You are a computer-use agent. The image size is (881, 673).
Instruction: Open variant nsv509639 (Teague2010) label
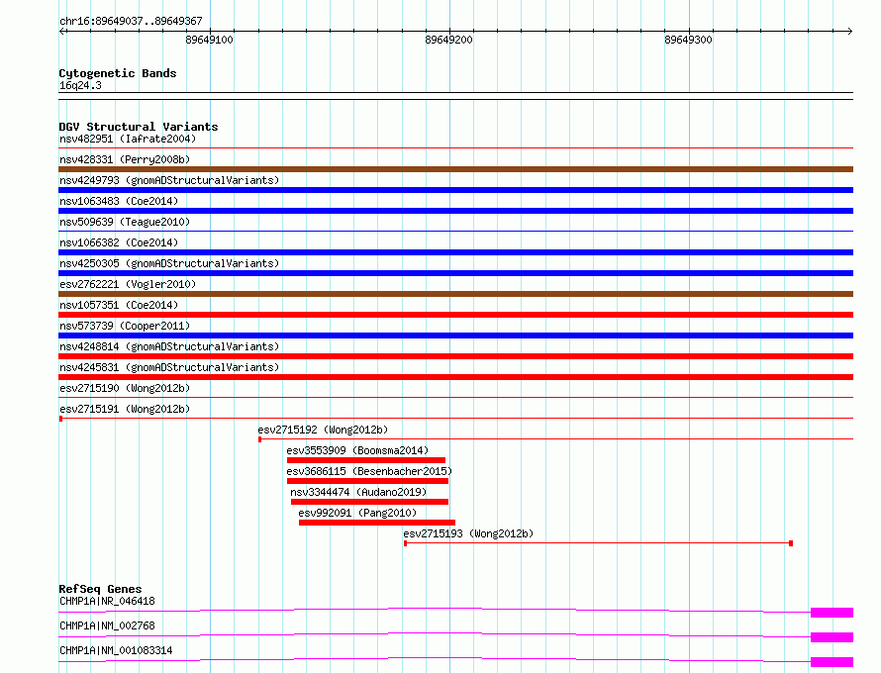[125, 222]
